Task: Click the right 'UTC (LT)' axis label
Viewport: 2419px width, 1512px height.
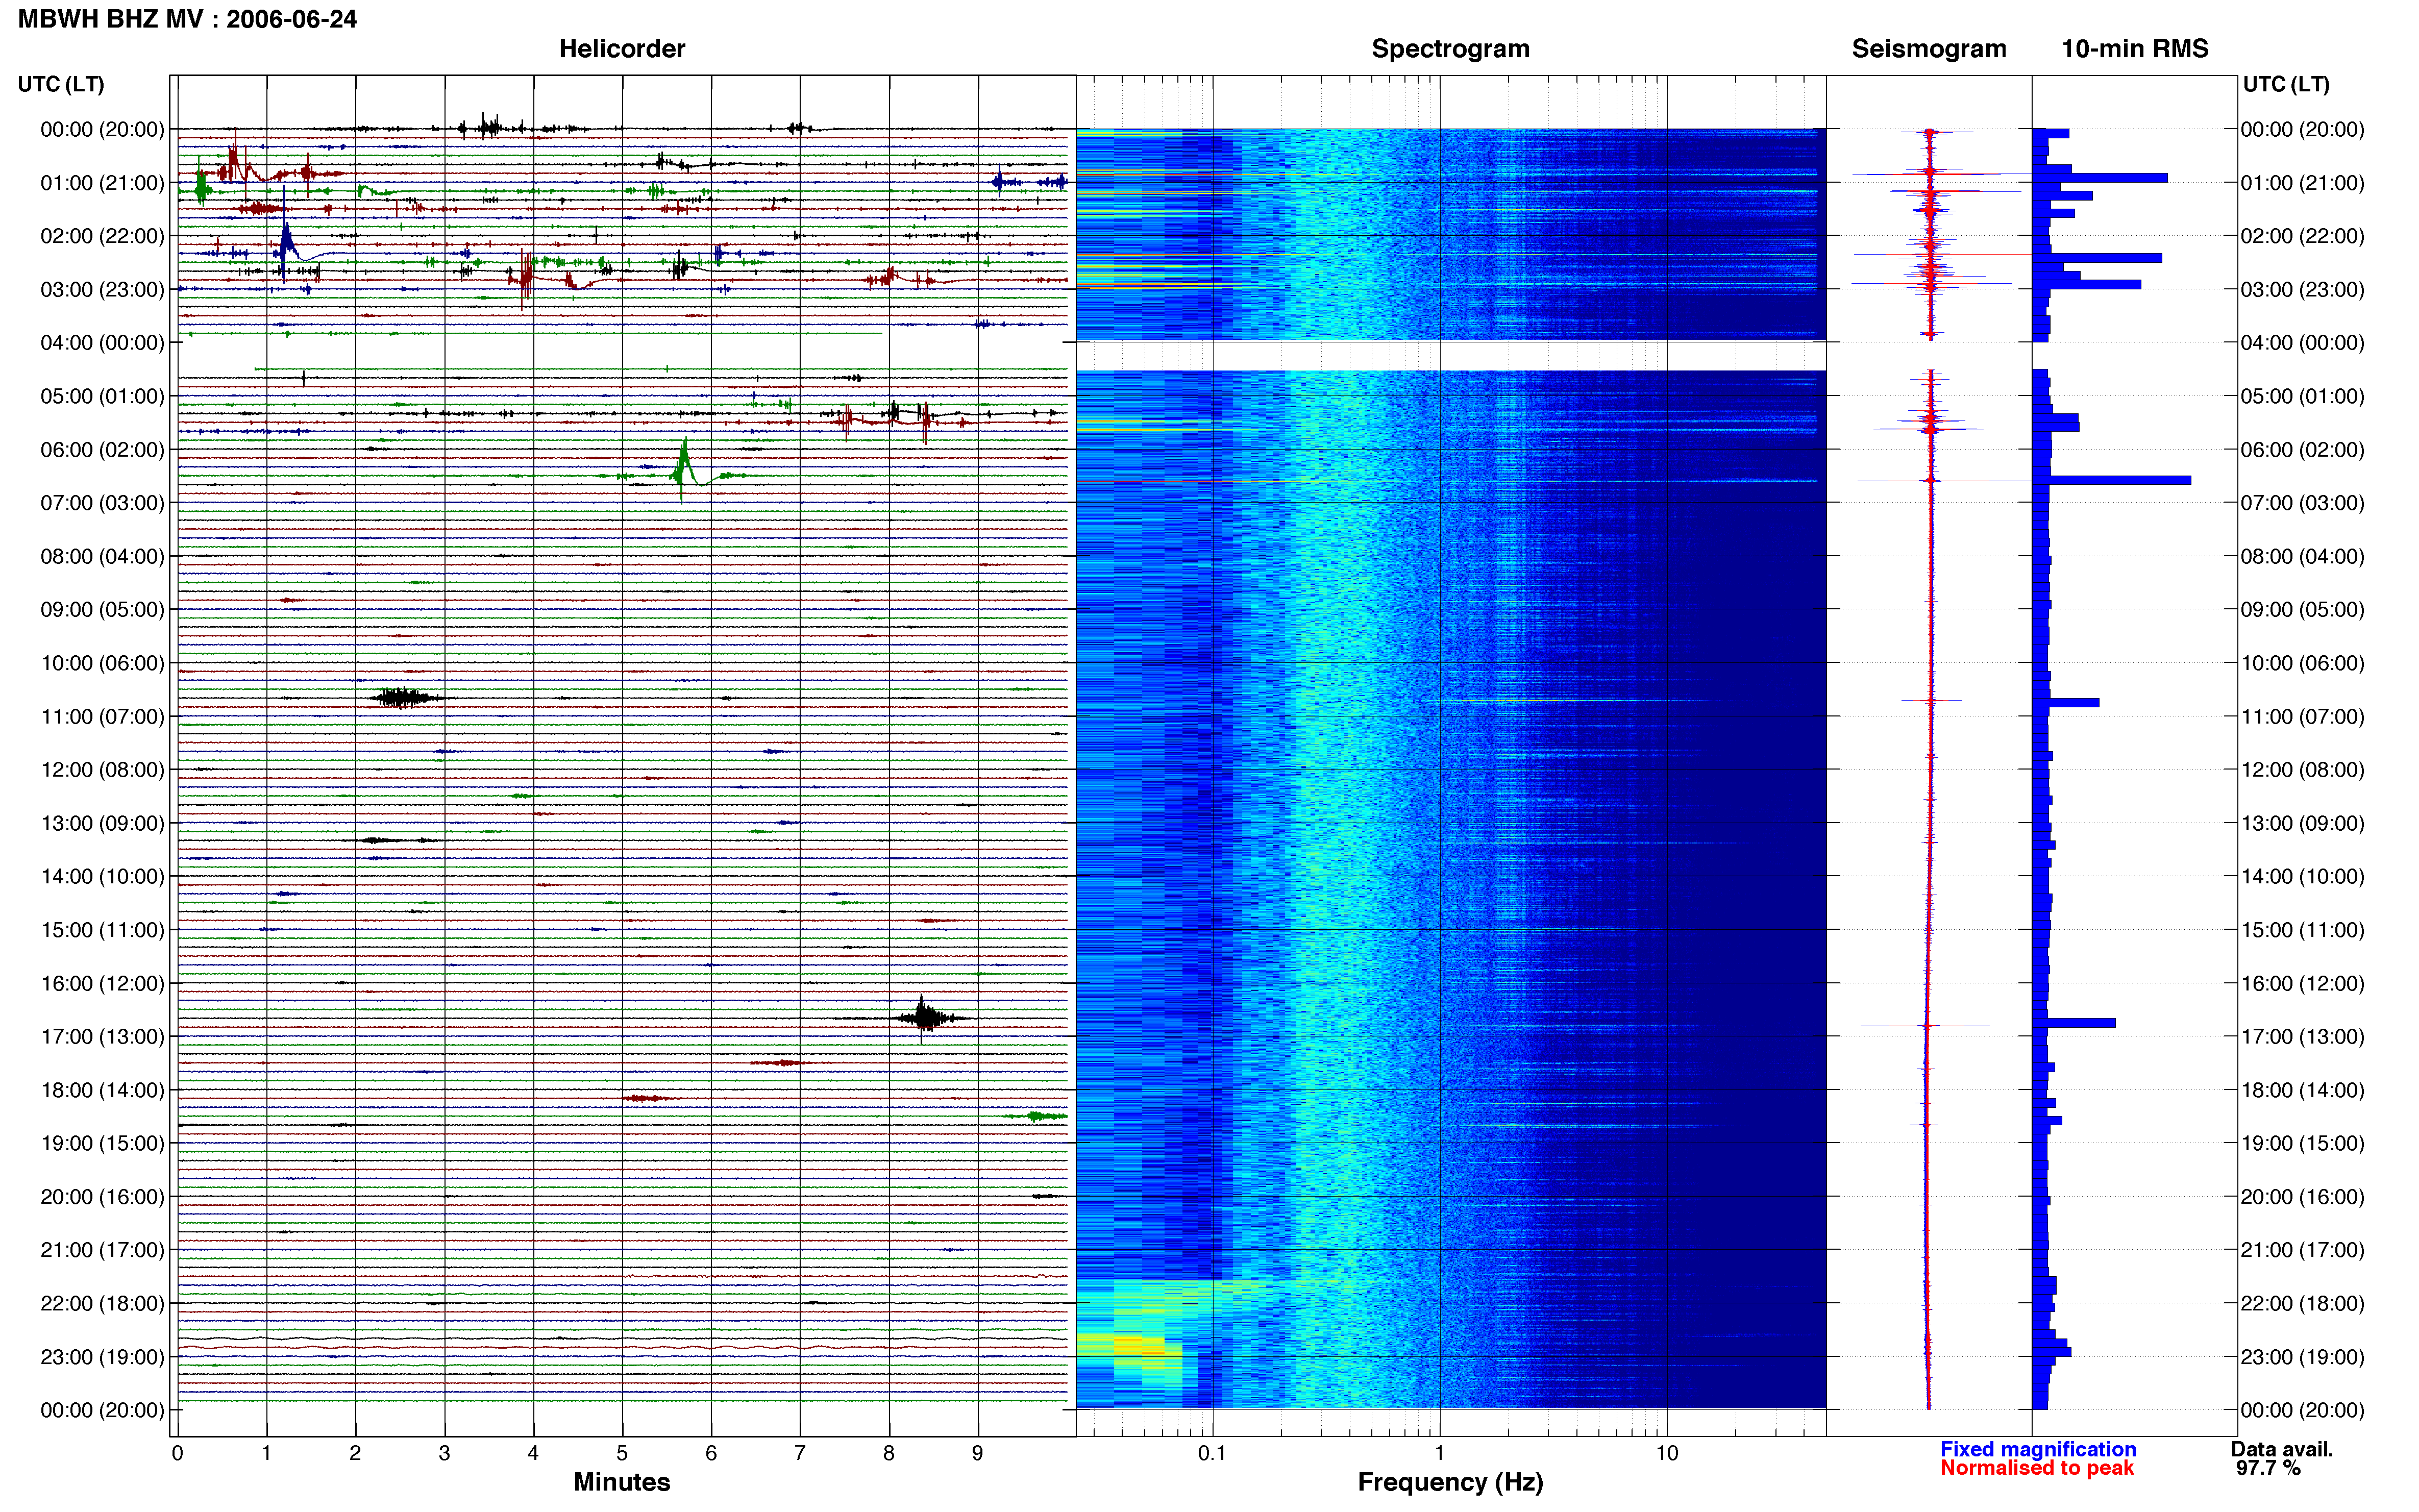Action: [x=2286, y=84]
